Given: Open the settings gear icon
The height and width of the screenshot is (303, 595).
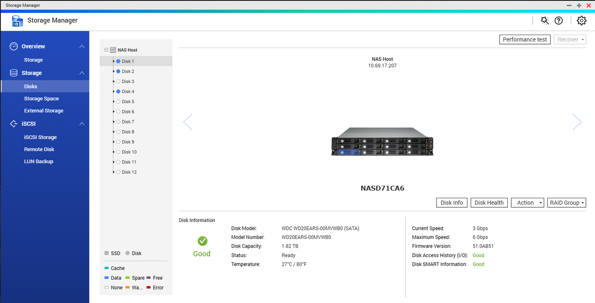Looking at the screenshot, I should (x=582, y=20).
